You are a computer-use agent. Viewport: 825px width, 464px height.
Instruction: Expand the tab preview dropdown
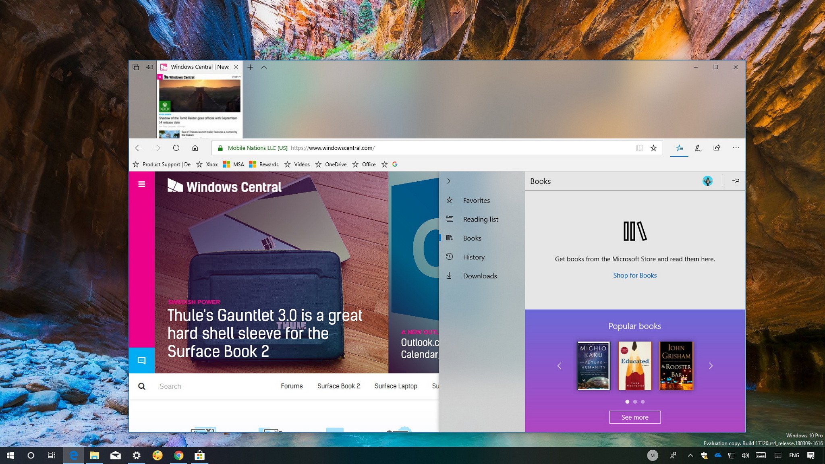pos(264,67)
